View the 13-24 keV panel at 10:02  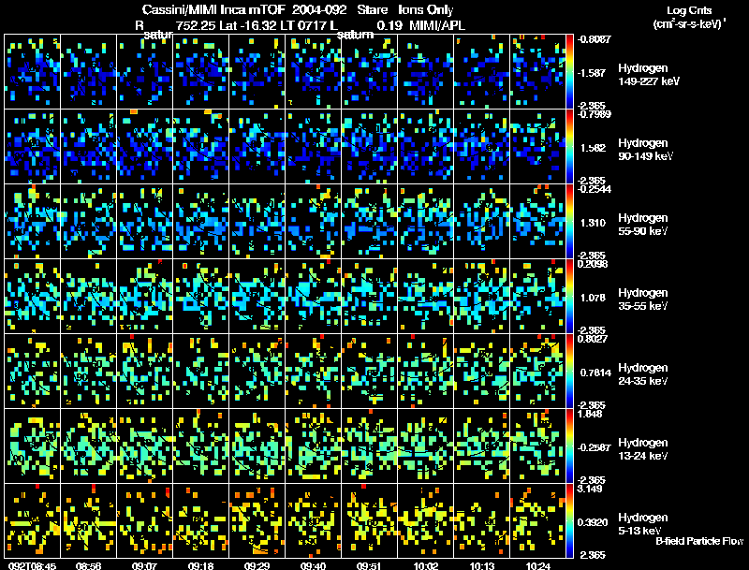pyautogui.click(x=426, y=446)
